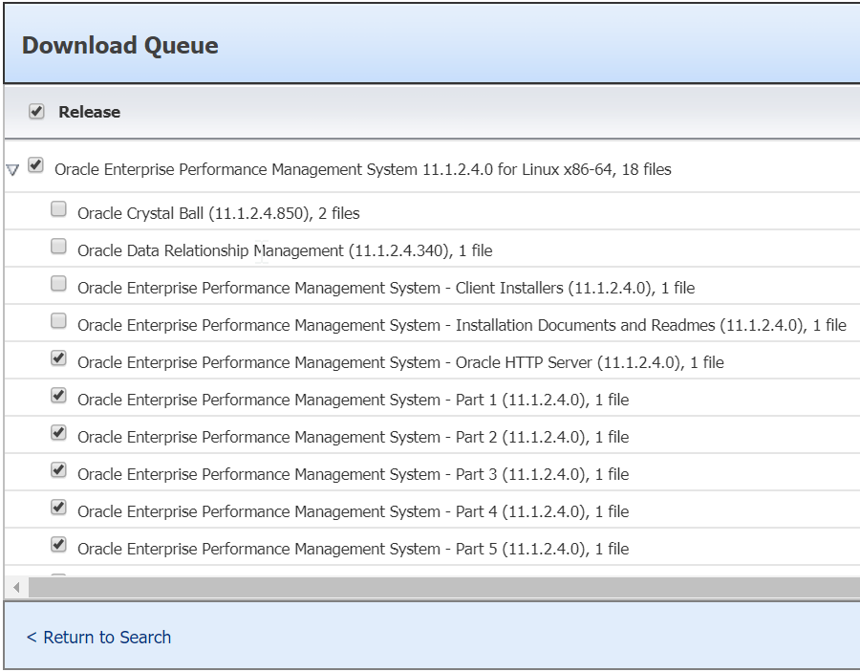Select the Oracle Crystal Ball (11.1.2.4.850) text
The image size is (860, 672).
pos(218,213)
